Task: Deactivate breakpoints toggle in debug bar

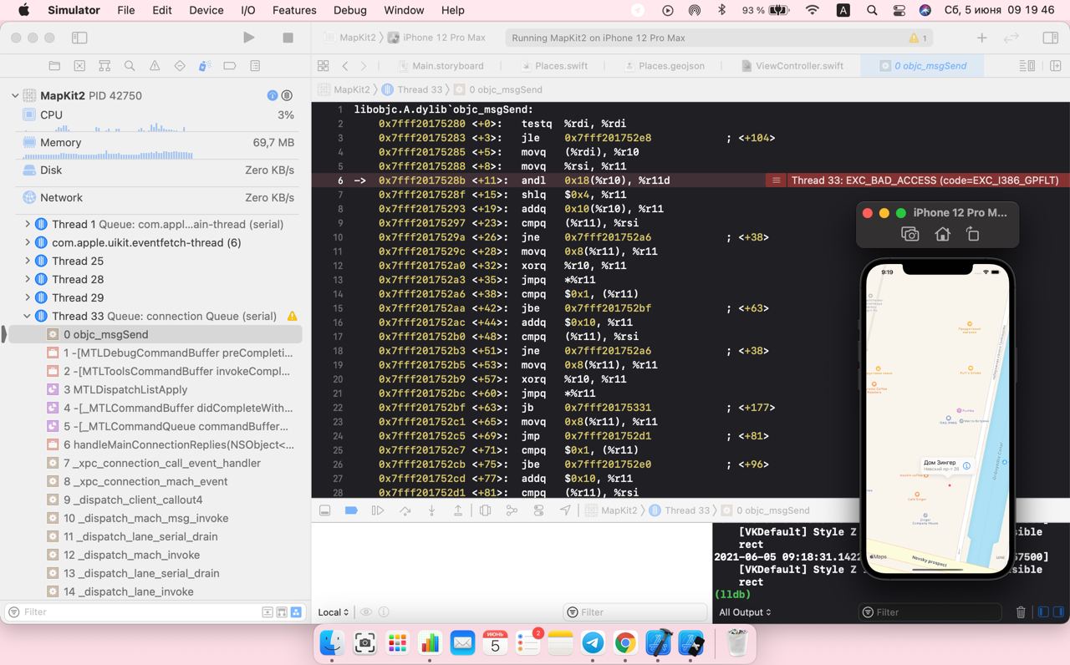Action: 351,510
